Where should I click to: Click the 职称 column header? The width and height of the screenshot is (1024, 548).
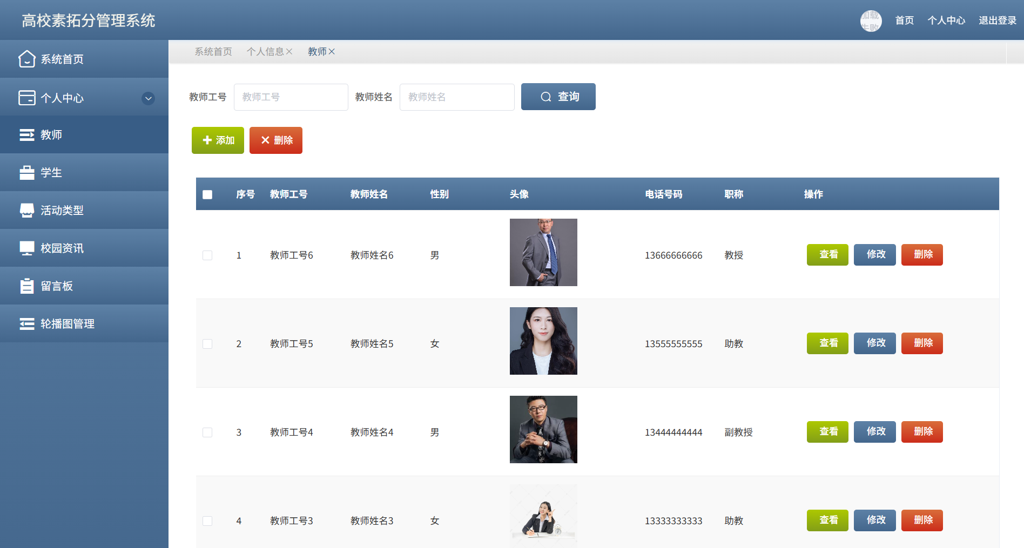(734, 194)
